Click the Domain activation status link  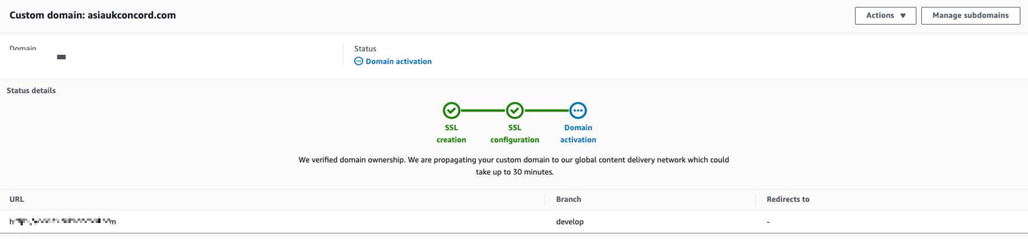[399, 62]
